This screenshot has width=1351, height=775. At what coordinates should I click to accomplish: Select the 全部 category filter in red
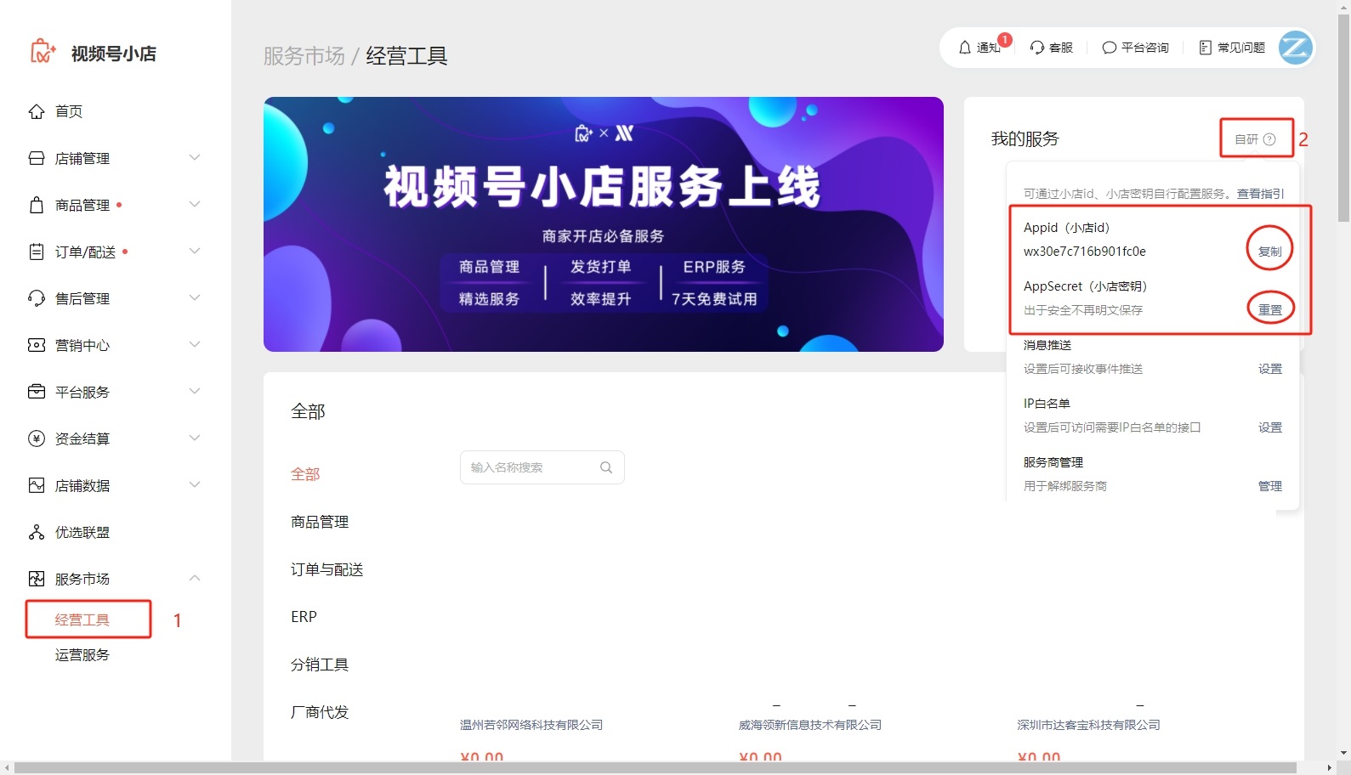point(305,474)
